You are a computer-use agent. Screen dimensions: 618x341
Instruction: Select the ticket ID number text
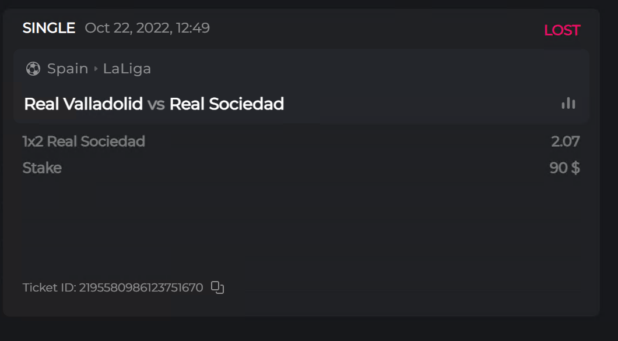coord(141,287)
